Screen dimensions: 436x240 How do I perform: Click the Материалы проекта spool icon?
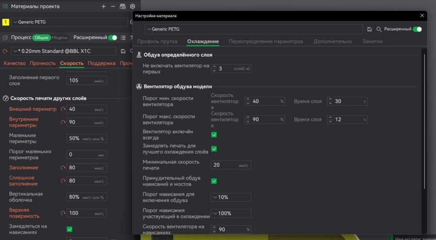pyautogui.click(x=5, y=6)
